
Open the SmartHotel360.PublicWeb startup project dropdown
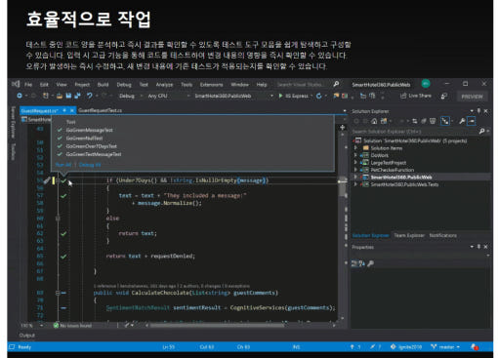(233, 96)
